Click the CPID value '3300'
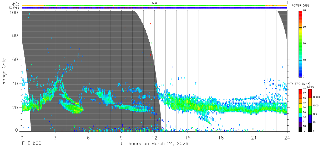 tap(155, 3)
